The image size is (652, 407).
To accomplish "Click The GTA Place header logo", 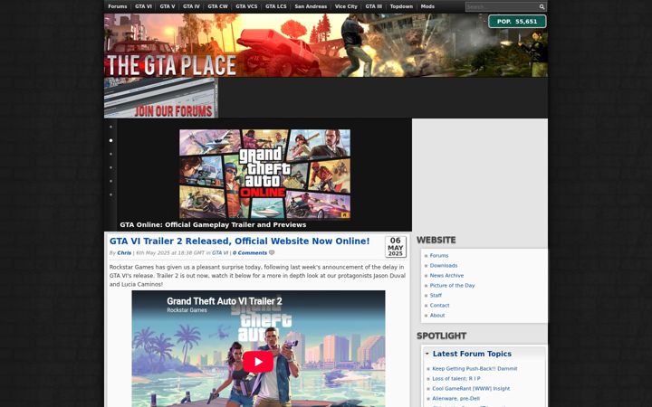I will [x=171, y=65].
